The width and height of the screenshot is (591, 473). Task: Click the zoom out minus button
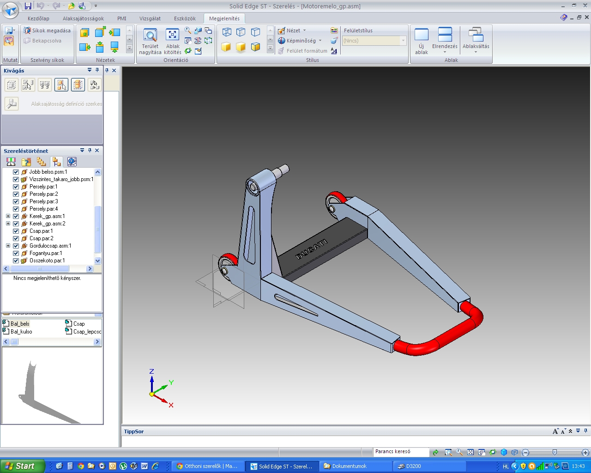pos(525,452)
